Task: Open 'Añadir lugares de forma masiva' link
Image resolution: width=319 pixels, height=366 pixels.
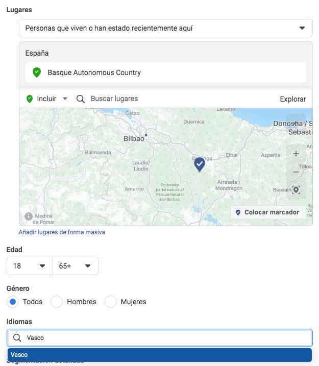Action: (62, 232)
